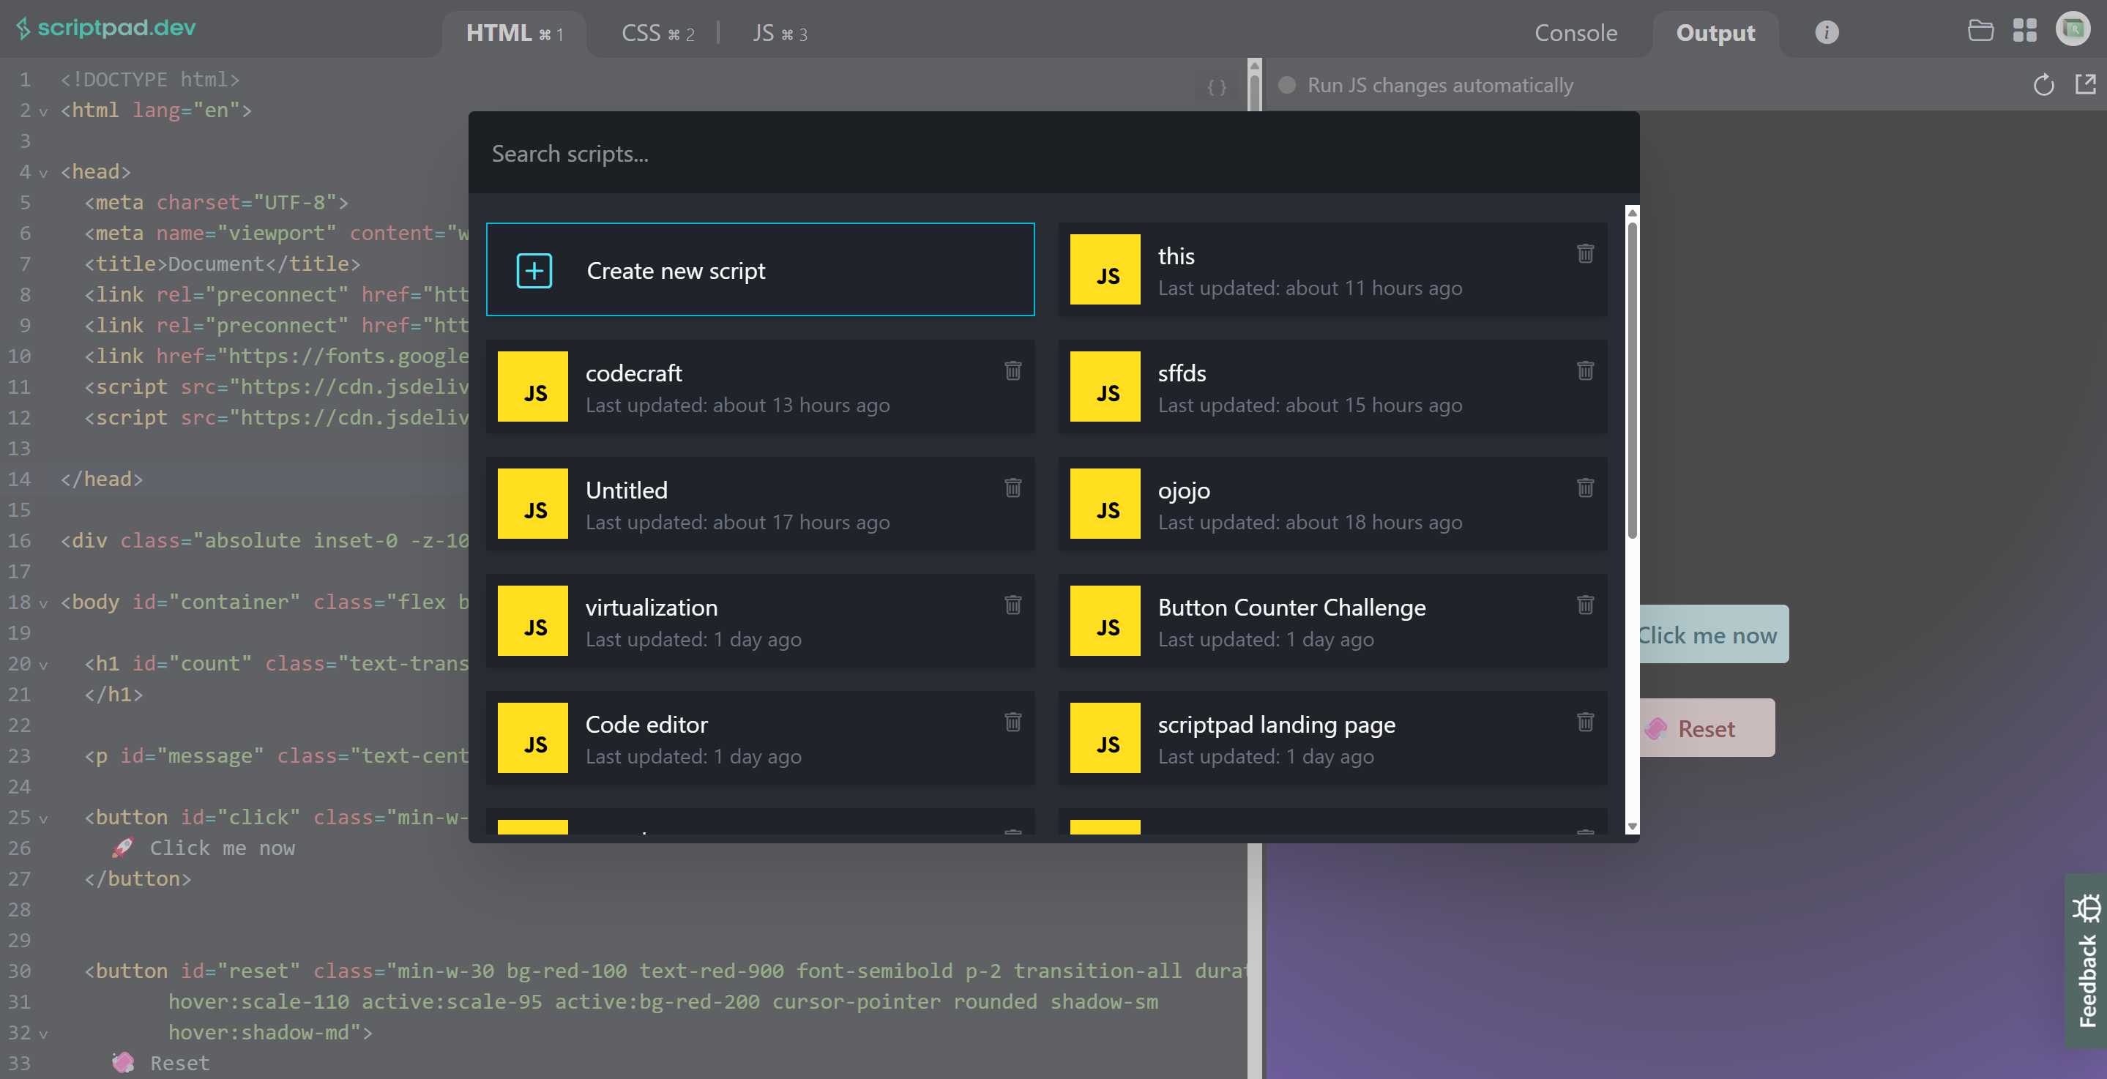The height and width of the screenshot is (1079, 2107).
Task: Delete the sffds script via trash icon
Action: point(1585,370)
